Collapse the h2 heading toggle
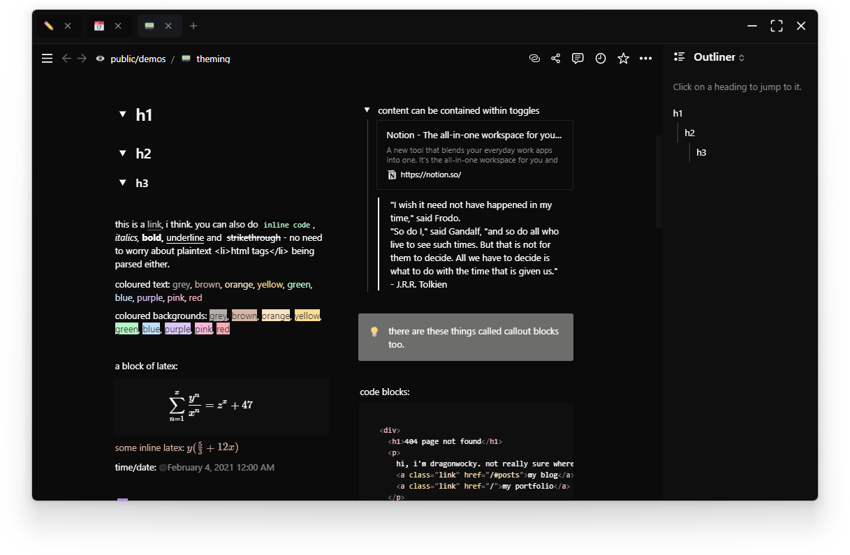Image resolution: width=850 pixels, height=555 pixels. coord(122,153)
